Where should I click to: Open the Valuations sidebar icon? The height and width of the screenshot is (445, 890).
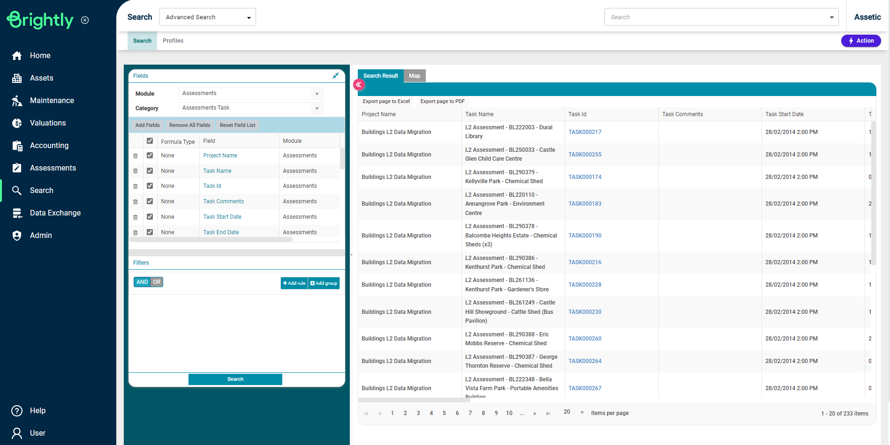point(17,123)
